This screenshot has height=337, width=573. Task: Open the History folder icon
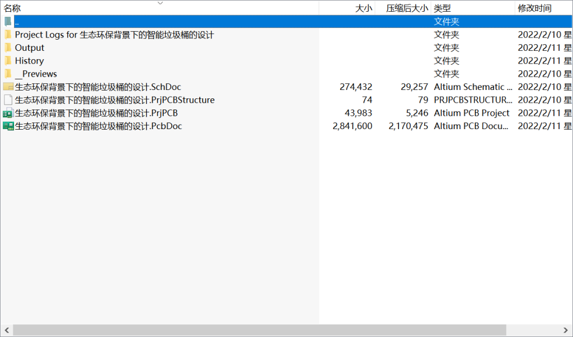(8, 60)
